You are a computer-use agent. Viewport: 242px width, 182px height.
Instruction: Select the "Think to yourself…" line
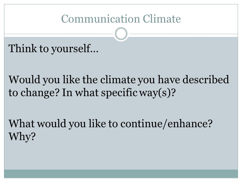pos(53,49)
